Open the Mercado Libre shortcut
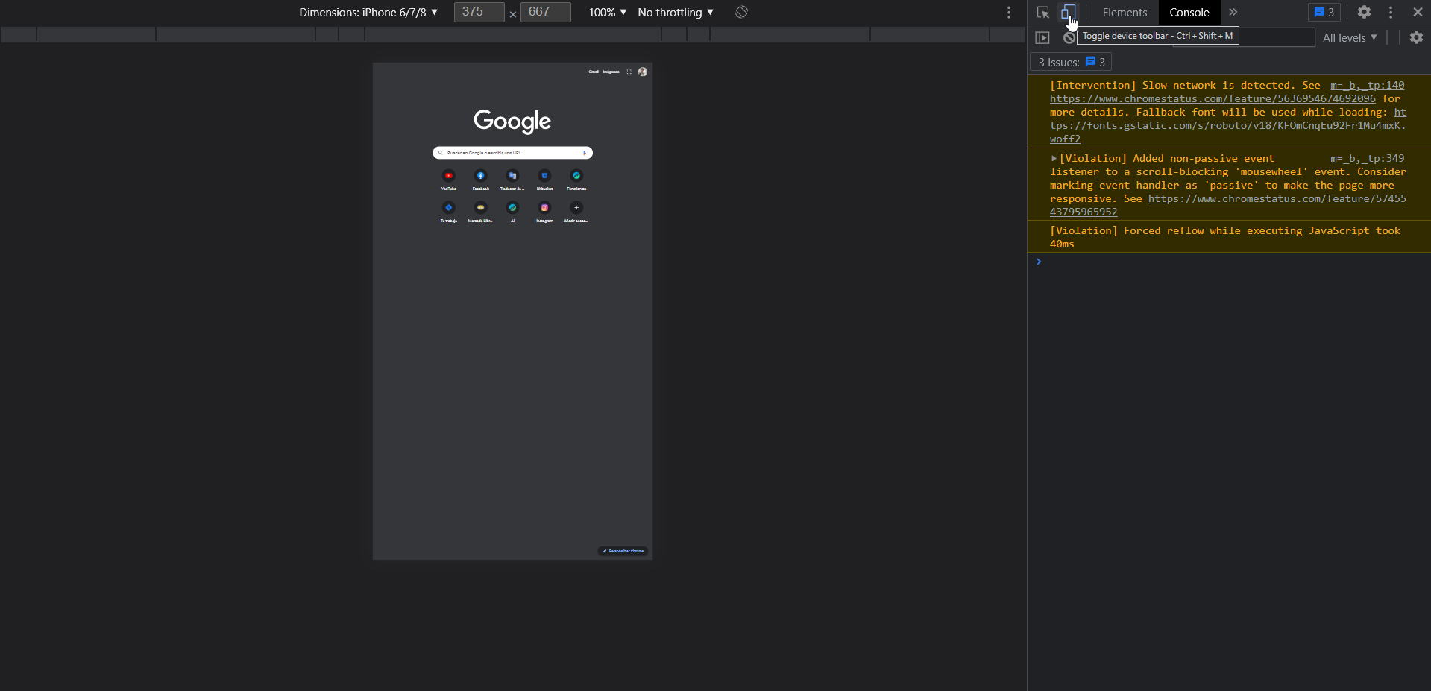Screen dimensions: 1431x691 click(480, 212)
